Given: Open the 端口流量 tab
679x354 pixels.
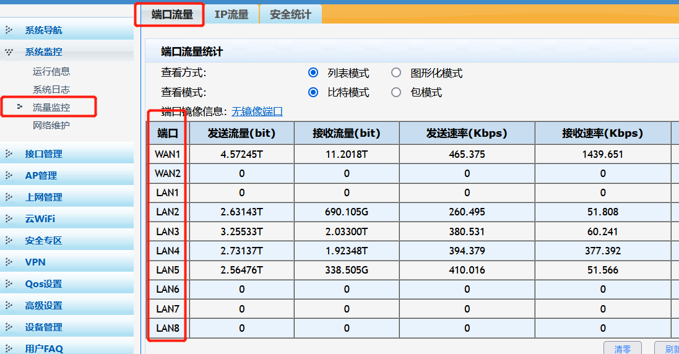Looking at the screenshot, I should (x=172, y=15).
